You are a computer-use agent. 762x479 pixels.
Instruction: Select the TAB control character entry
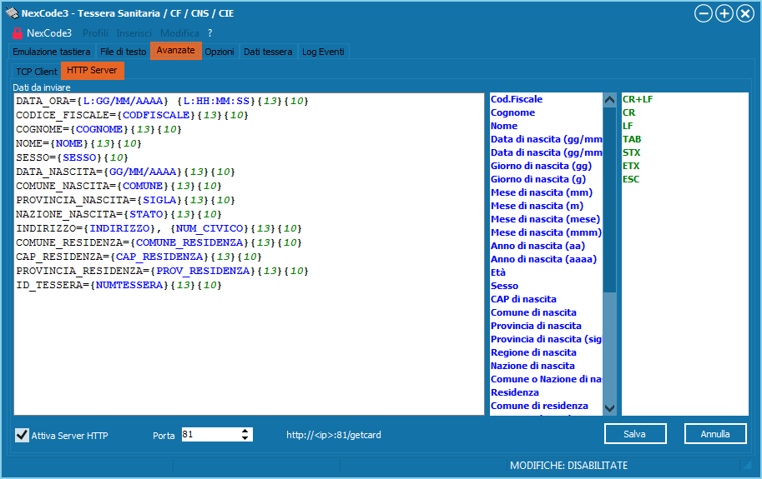point(632,139)
